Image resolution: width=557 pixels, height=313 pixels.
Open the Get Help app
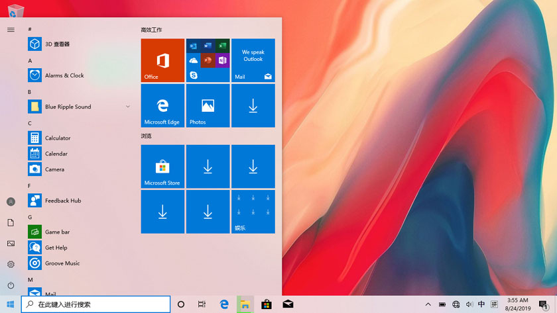click(x=79, y=247)
